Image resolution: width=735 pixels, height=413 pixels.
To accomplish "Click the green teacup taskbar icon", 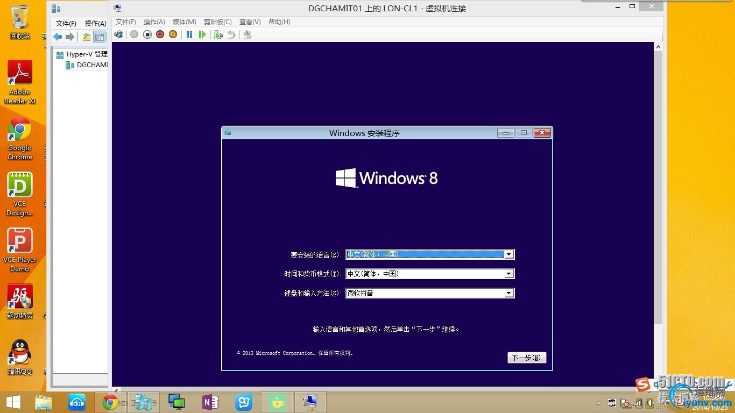I will [x=277, y=402].
